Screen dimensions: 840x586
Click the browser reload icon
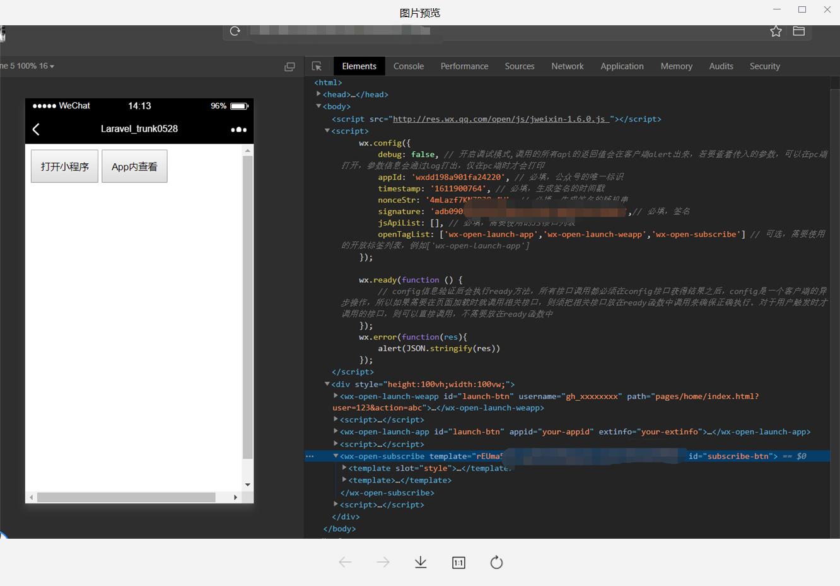[x=235, y=31]
